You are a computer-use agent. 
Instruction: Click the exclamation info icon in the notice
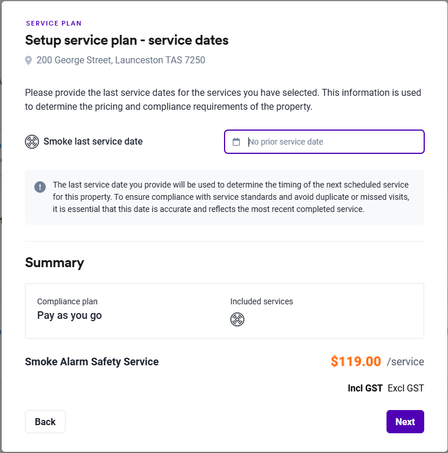pyautogui.click(x=40, y=186)
